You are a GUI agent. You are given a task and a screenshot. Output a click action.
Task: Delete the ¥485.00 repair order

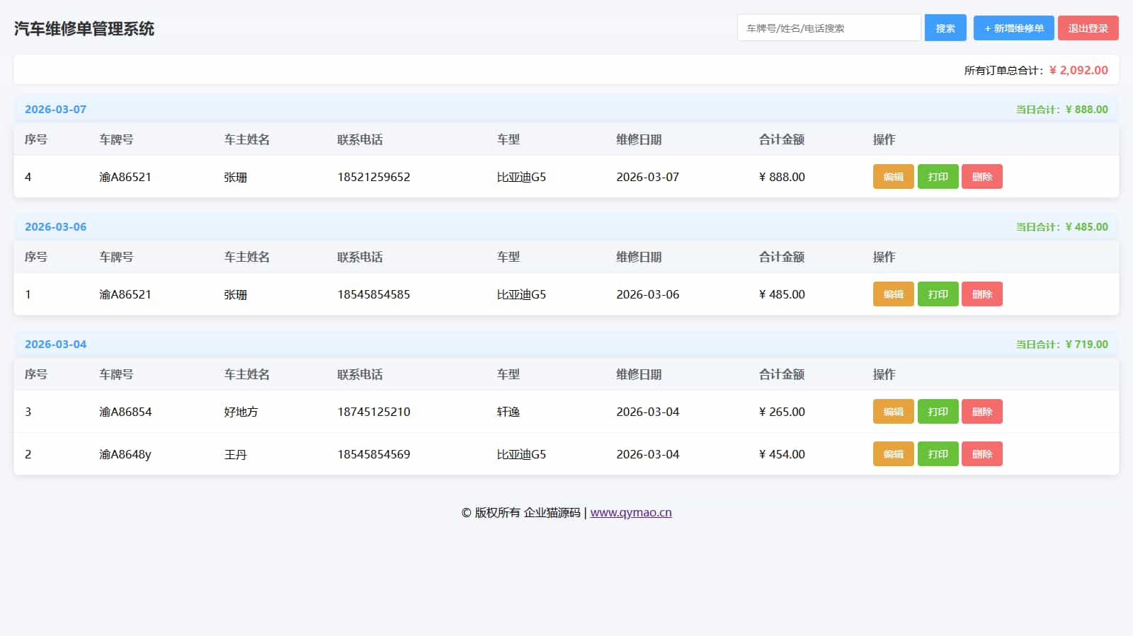981,294
